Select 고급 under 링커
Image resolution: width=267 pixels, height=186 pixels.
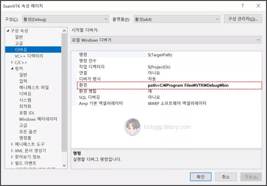pyautogui.click(x=23, y=126)
